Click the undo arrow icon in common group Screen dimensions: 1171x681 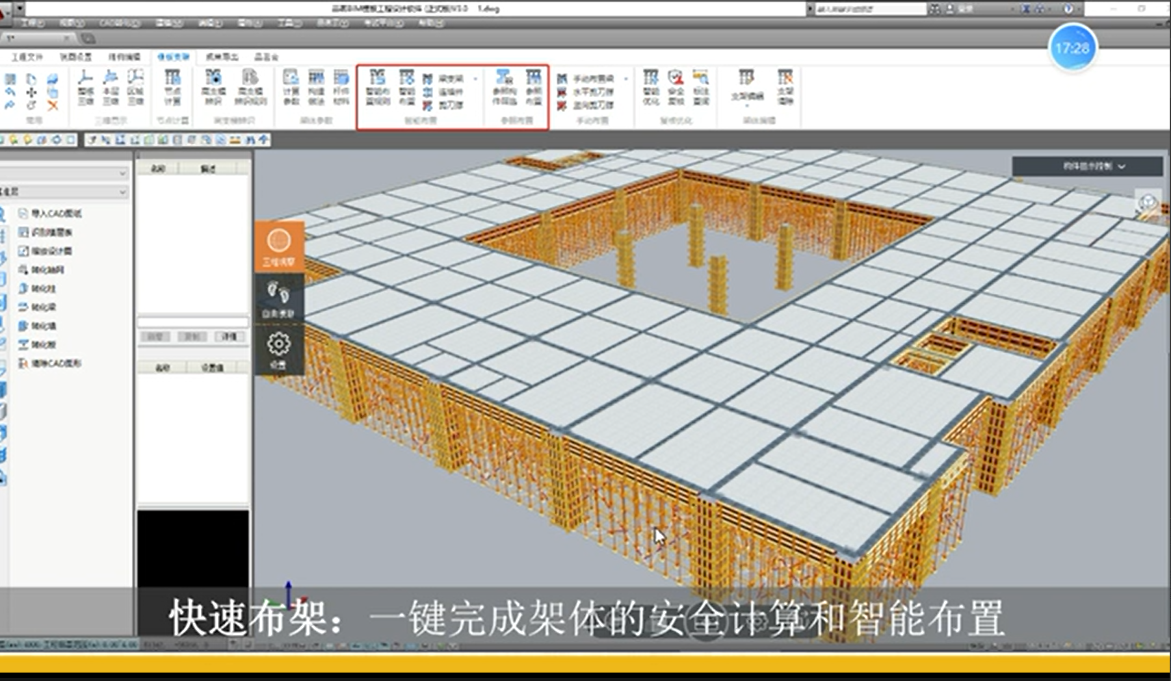10,92
